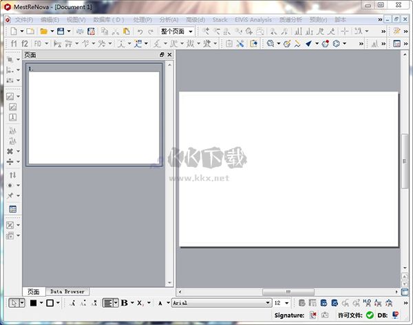Image resolution: width=413 pixels, height=325 pixels.
Task: Click the Undo arrow icon
Action: (x=140, y=31)
